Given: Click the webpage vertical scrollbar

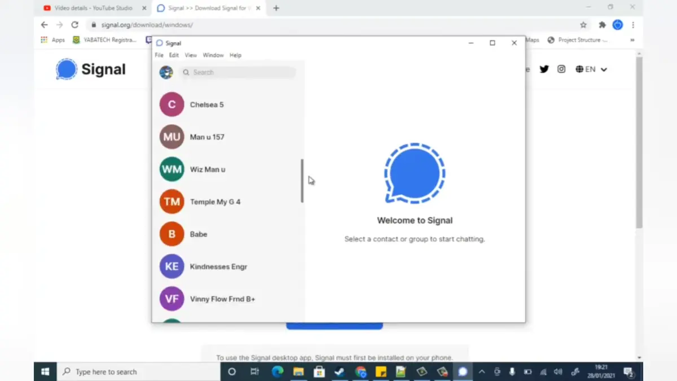Looking at the screenshot, I should coord(639,142).
